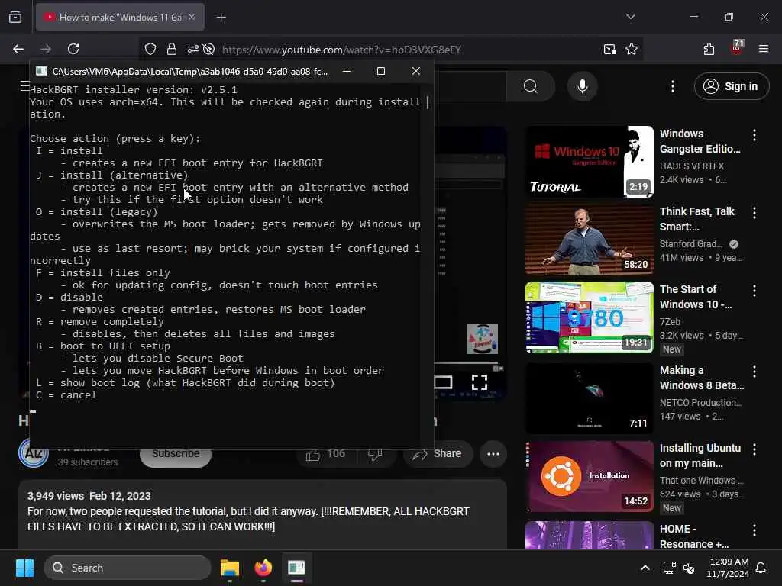Click the site security padlock icon

[172, 49]
